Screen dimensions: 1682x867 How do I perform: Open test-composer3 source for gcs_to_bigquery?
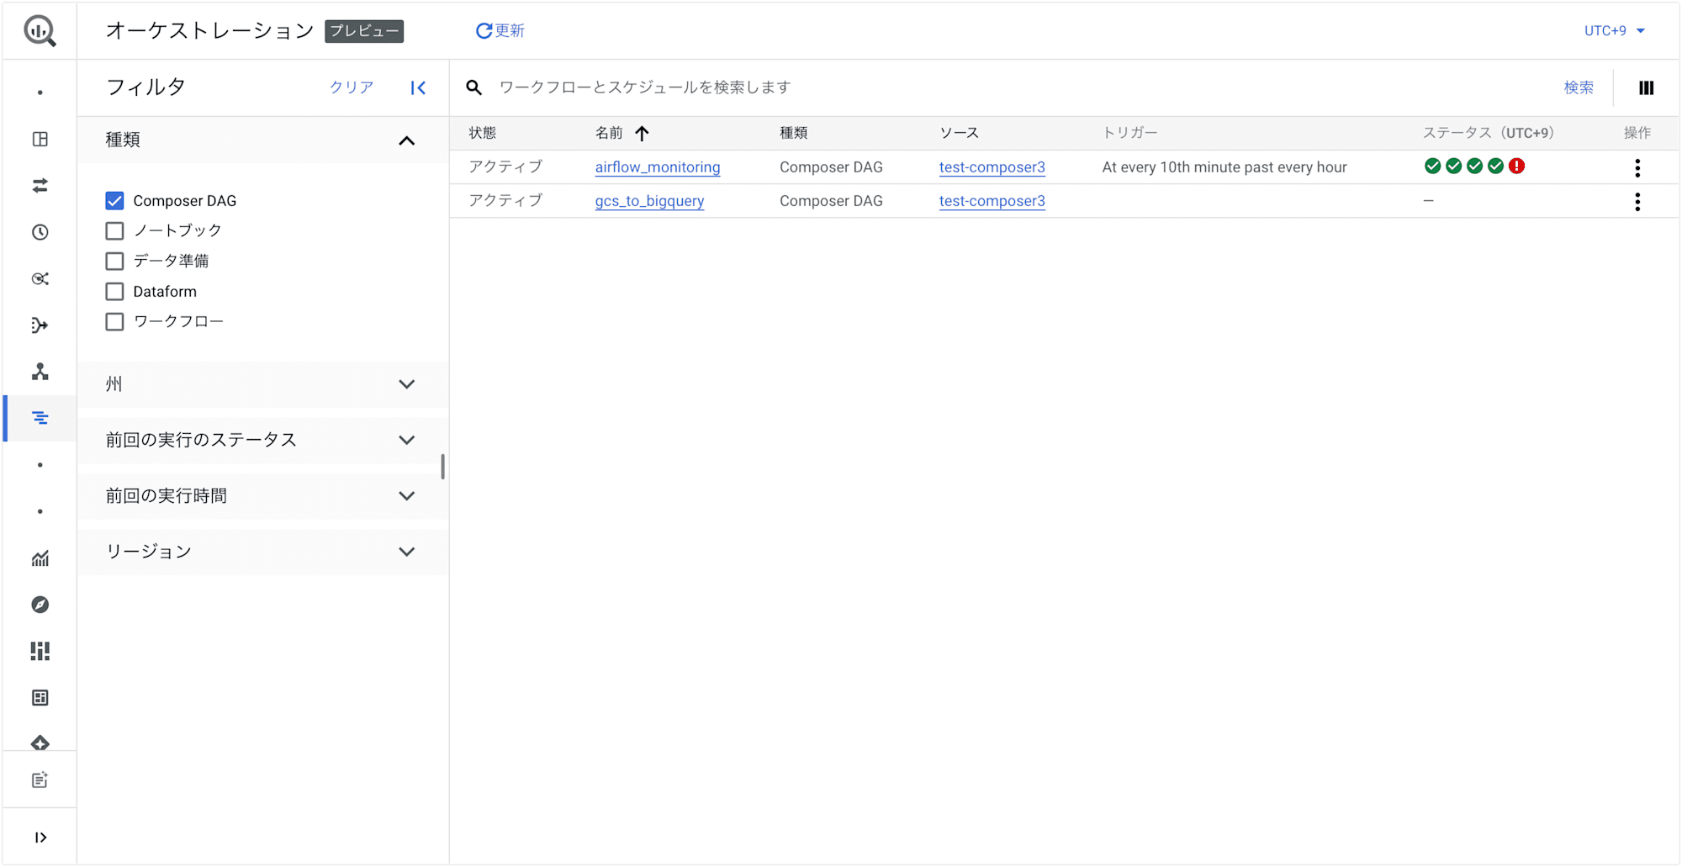point(992,201)
